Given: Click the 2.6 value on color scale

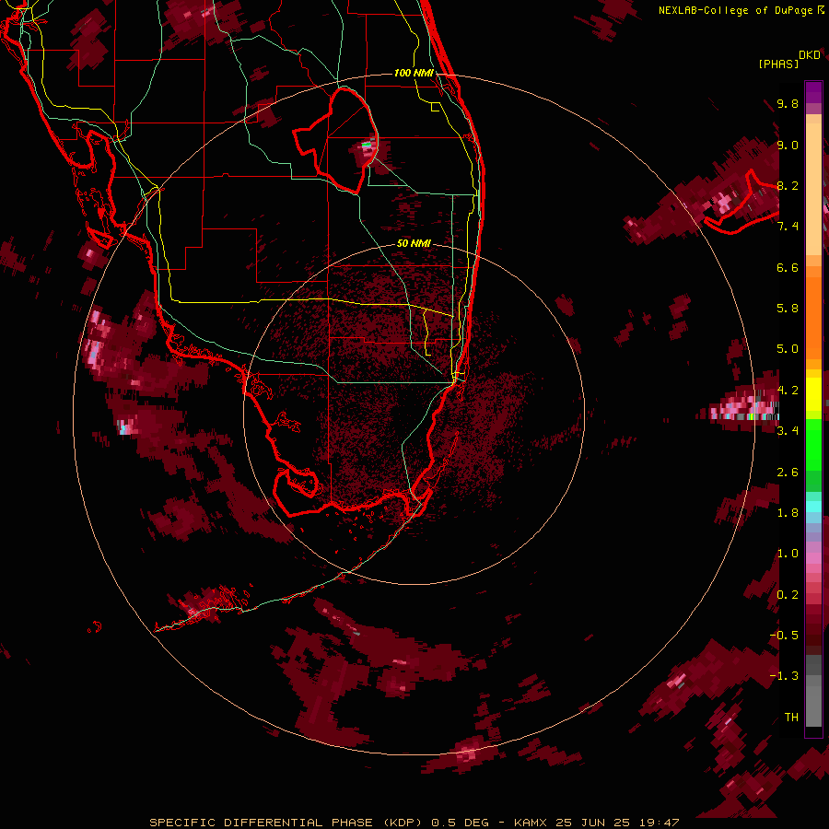Looking at the screenshot, I should (x=788, y=472).
